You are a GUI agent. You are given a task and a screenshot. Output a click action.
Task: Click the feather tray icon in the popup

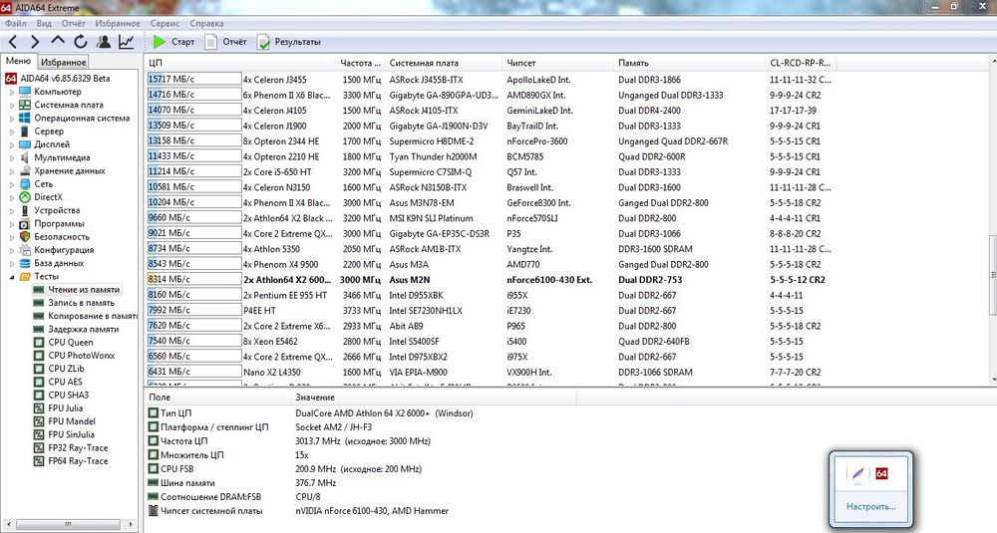(857, 473)
